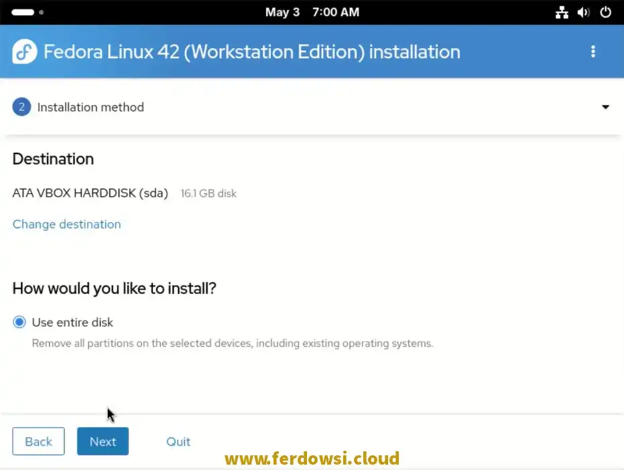
Task: Click the step 2 number badge
Action: click(x=21, y=107)
